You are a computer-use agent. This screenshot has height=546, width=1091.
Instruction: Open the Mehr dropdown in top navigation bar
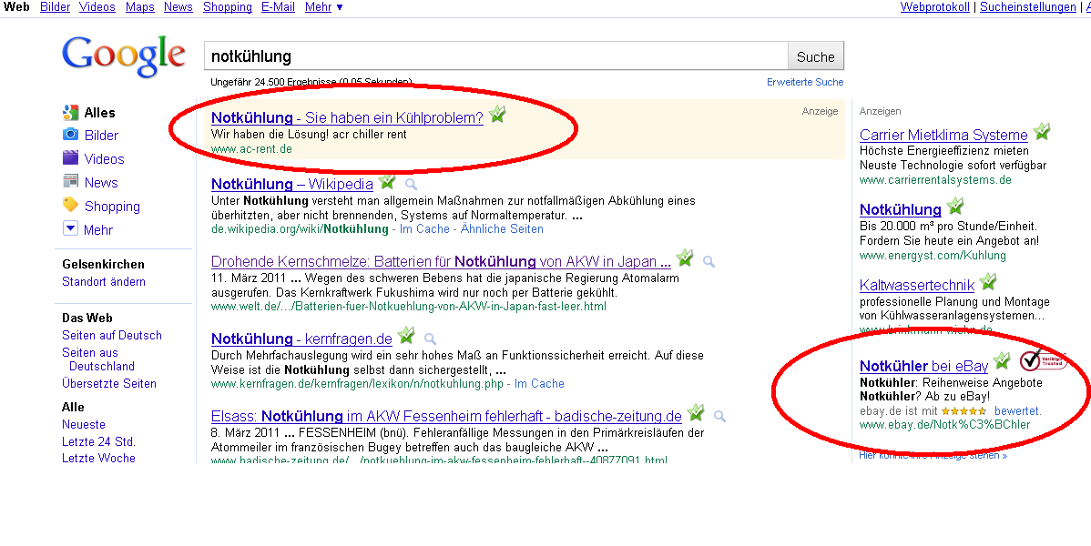[x=323, y=7]
